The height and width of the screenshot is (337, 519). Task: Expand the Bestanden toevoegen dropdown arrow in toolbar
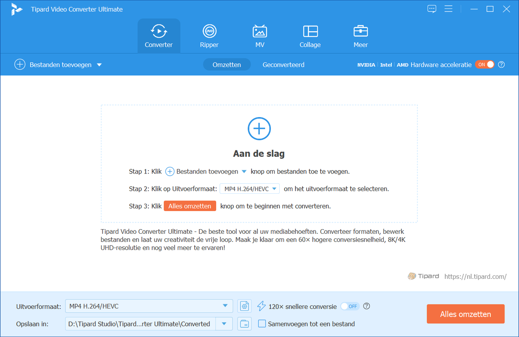99,65
